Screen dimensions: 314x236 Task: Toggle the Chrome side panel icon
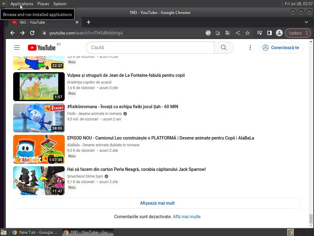(x=270, y=33)
